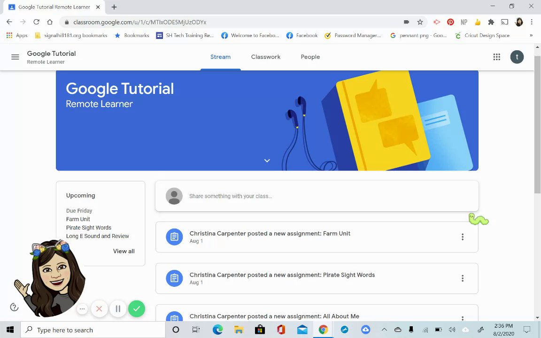Click the Pirate Sight Words assignment icon

(174, 278)
